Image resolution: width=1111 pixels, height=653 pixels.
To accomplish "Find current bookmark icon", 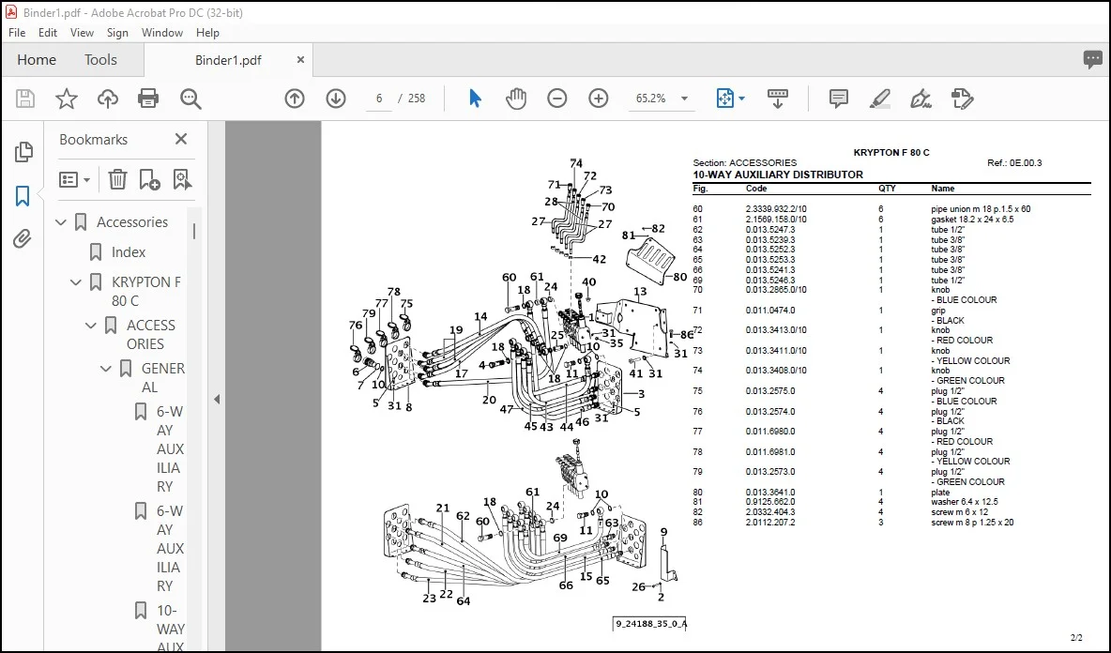I will click(182, 180).
